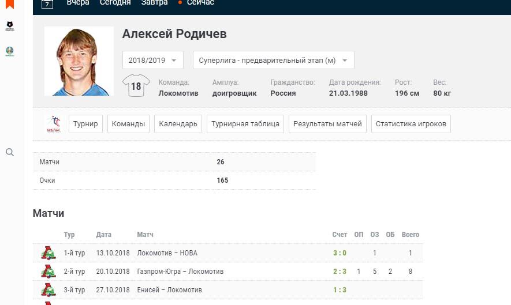Open the Газпром-Югра – Локомотив match
This screenshot has height=305, width=511.
pyautogui.click(x=180, y=272)
